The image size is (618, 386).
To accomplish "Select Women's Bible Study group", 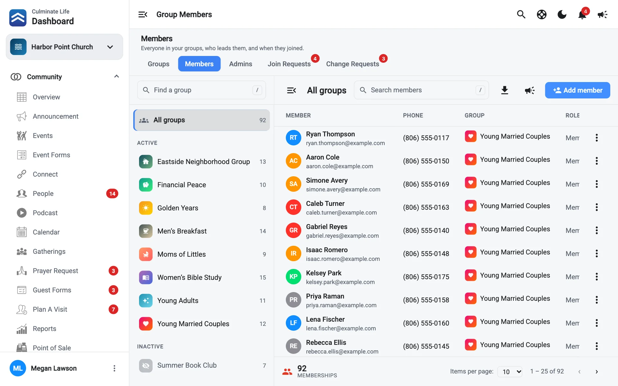I will click(x=202, y=277).
